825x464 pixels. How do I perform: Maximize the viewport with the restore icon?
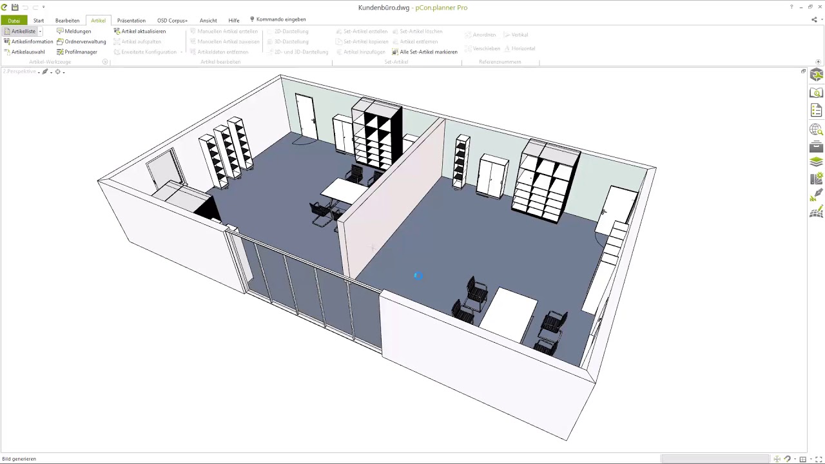click(x=803, y=72)
